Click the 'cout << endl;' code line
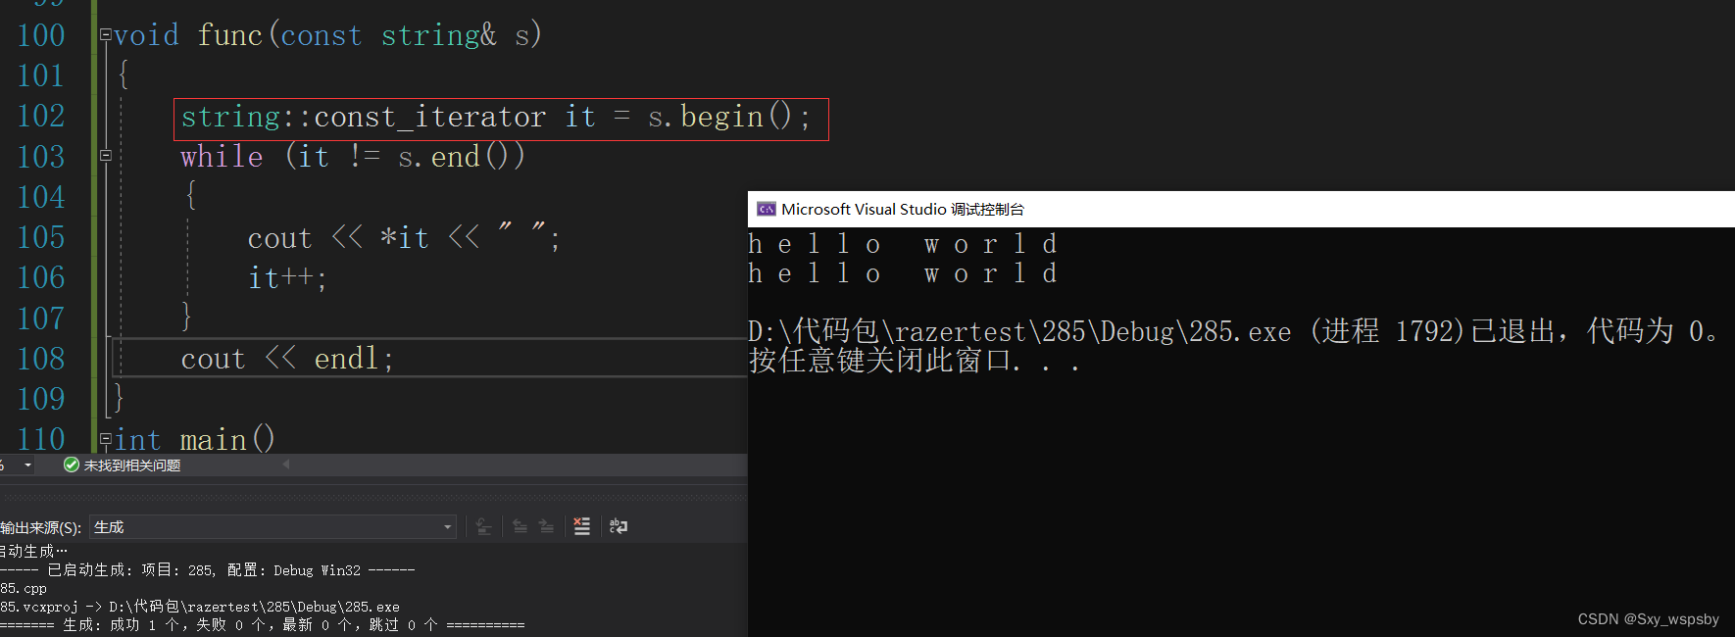Screen dimensions: 1735x637 [287, 359]
